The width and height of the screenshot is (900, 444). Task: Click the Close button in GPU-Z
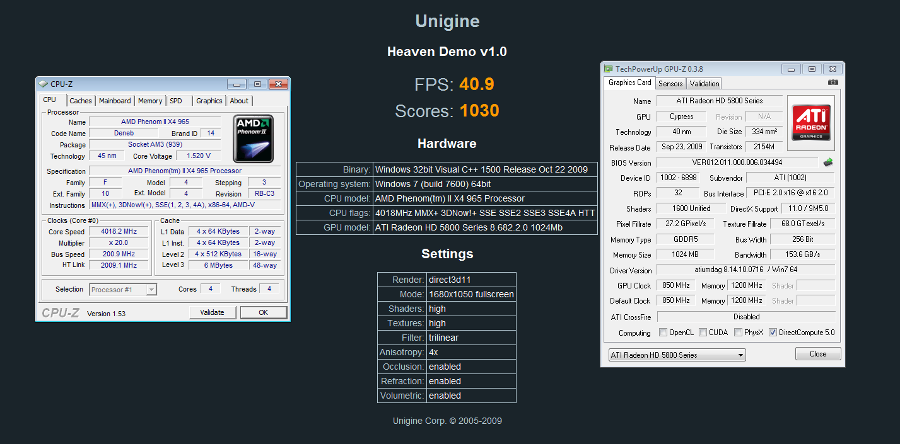coord(818,354)
